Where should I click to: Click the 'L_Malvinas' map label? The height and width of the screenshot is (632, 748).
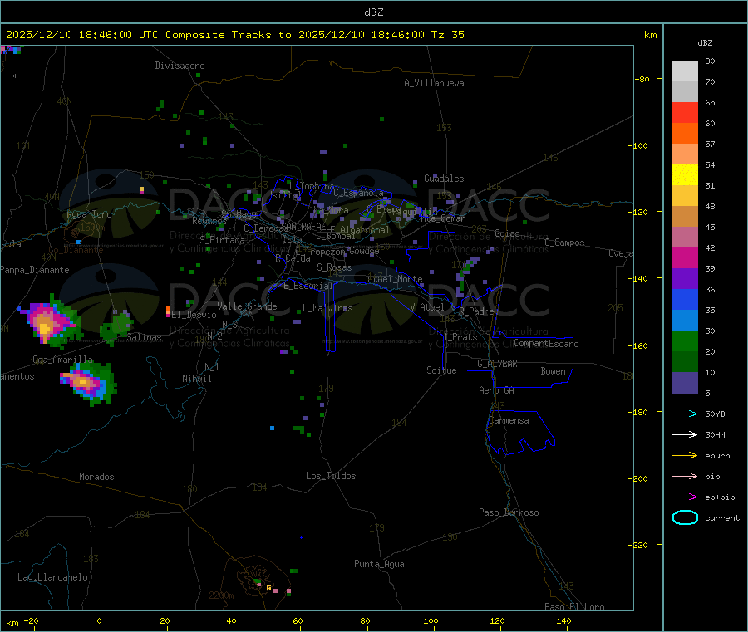click(327, 308)
